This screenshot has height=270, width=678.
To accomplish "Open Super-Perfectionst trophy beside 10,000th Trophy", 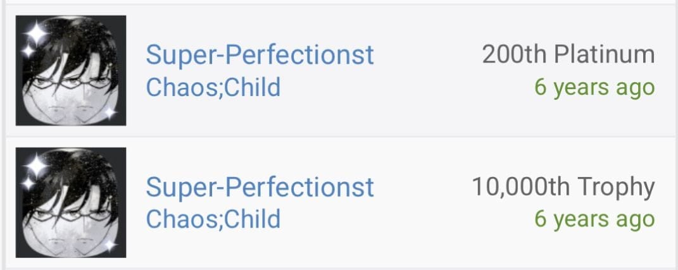I will [260, 188].
